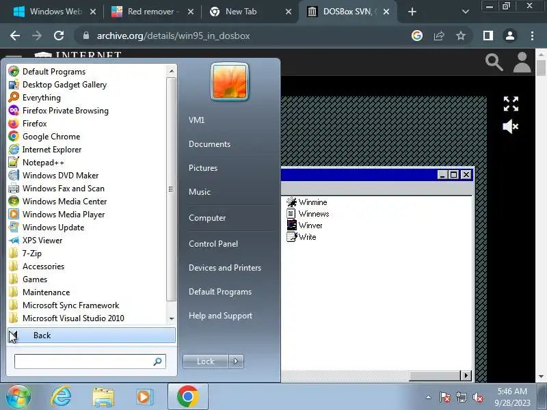The width and height of the screenshot is (547, 410).
Task: Go back in Chrome
Action: pyautogui.click(x=15, y=36)
